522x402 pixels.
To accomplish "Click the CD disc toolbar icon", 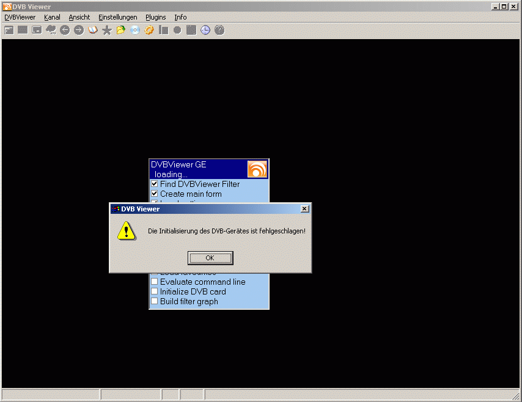I will [x=135, y=30].
